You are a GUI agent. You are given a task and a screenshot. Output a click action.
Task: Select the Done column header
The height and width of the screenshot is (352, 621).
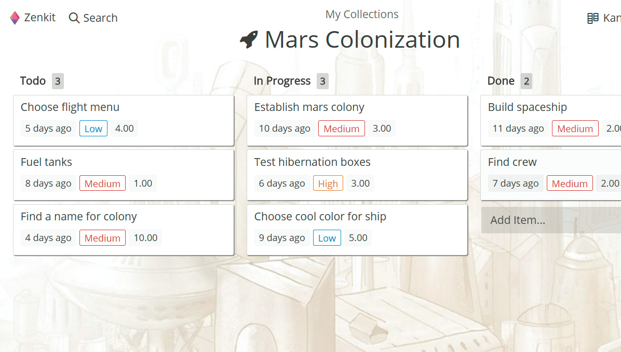coord(501,81)
